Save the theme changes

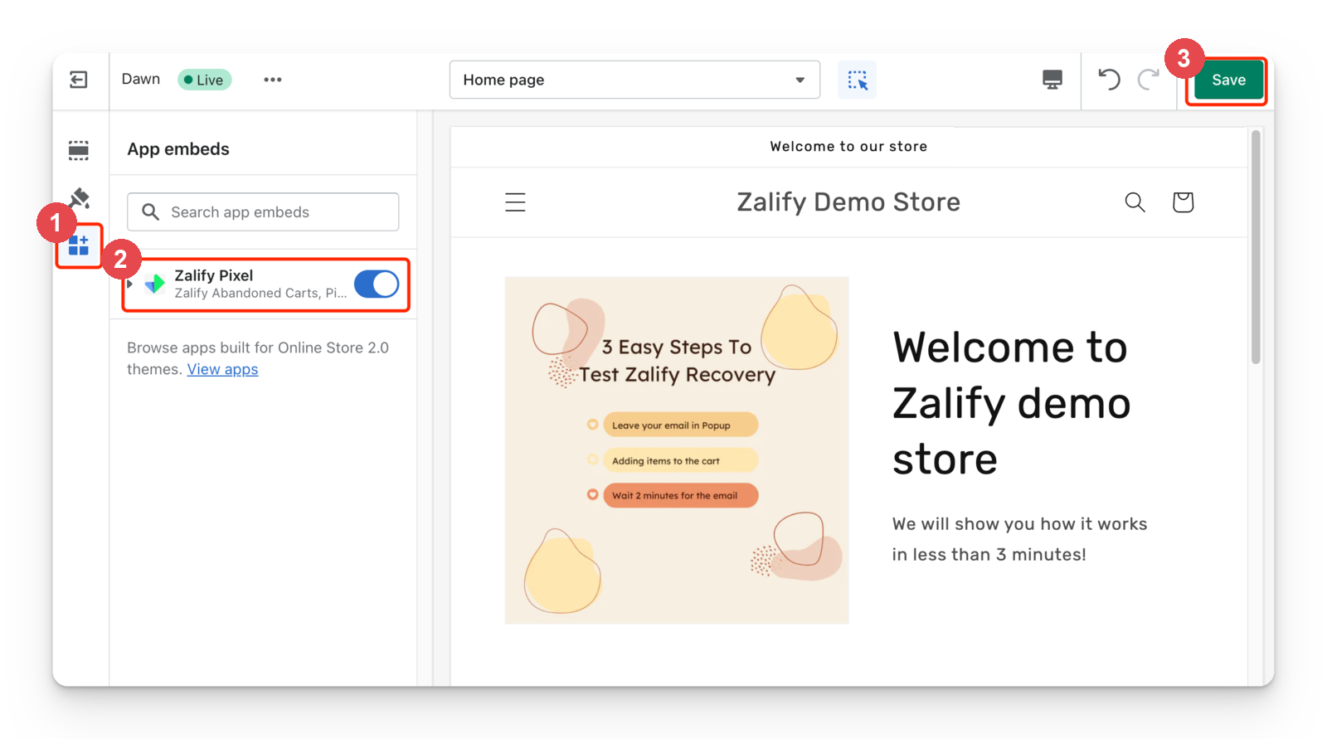(x=1228, y=80)
